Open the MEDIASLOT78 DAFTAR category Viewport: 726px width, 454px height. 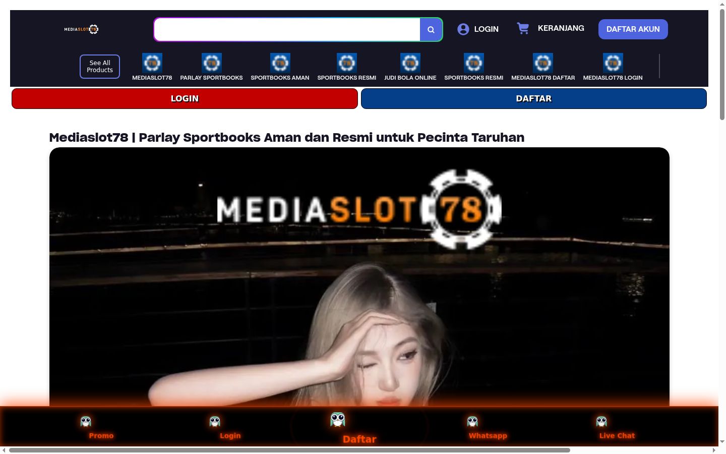543,67
